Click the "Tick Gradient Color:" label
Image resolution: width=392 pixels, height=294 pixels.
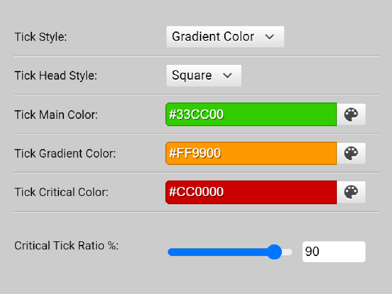click(65, 154)
